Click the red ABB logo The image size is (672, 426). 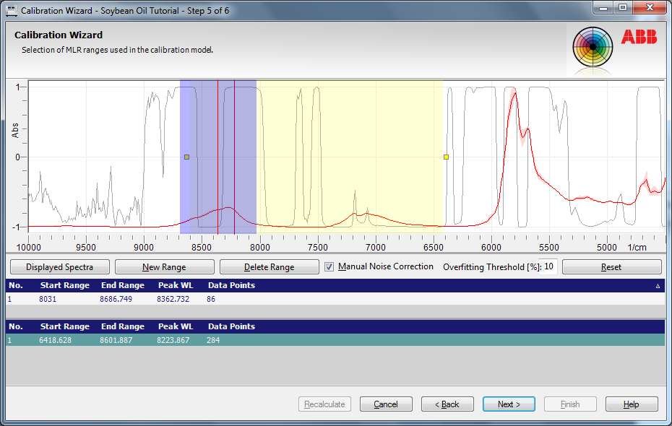tap(639, 38)
